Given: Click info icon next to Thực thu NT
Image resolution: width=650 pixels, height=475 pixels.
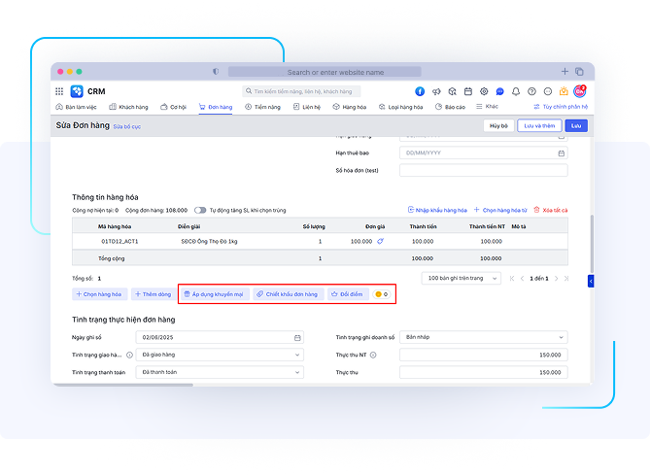Looking at the screenshot, I should tap(373, 355).
